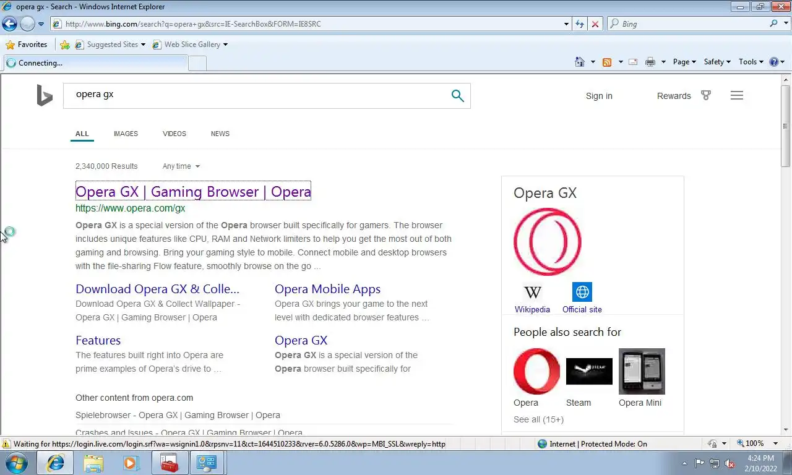The image size is (792, 475).
Task: Click the status bar security warning icon
Action: (6, 443)
